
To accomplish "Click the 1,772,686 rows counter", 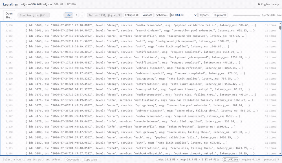I will coord(272,15).
